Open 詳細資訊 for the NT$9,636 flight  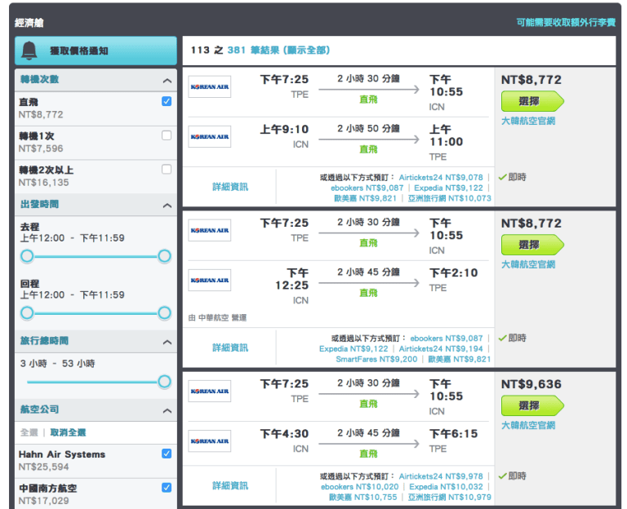(230, 486)
